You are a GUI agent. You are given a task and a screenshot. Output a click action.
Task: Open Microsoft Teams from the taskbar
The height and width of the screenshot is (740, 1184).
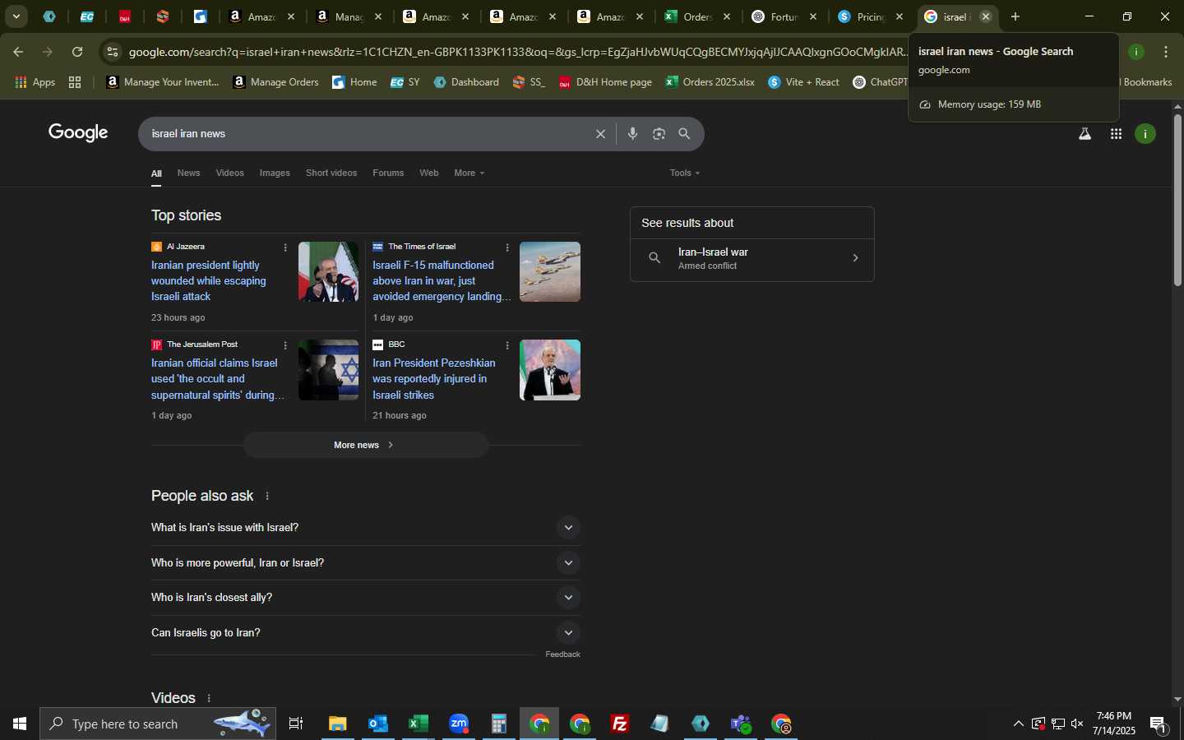click(x=741, y=724)
